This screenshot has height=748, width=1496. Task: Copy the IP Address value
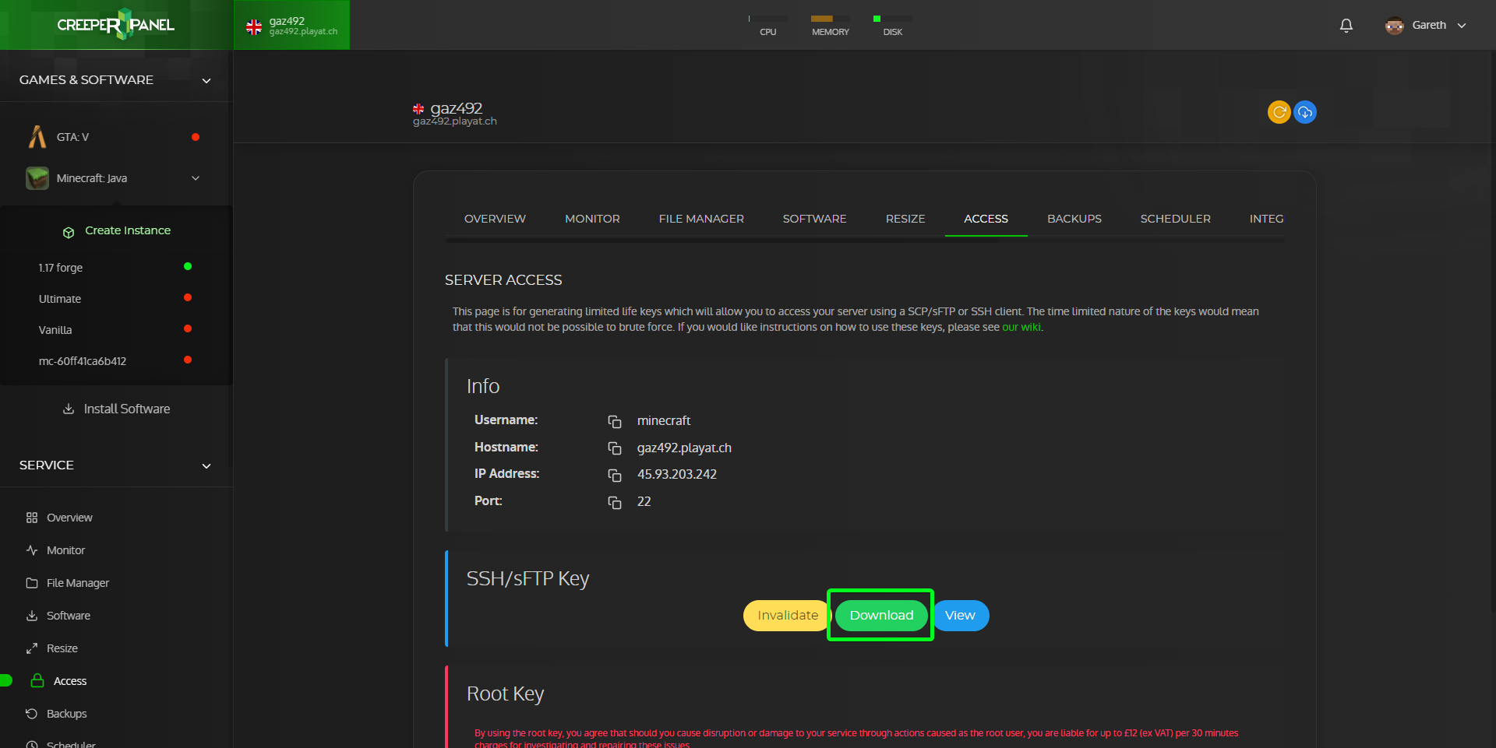tap(615, 475)
